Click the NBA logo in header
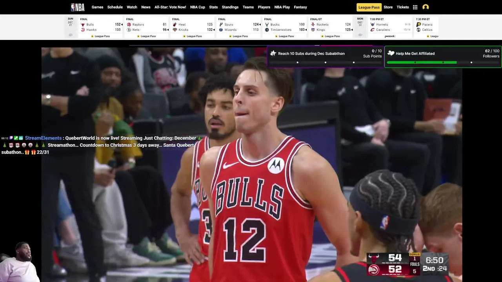502x282 pixels. coord(78,7)
